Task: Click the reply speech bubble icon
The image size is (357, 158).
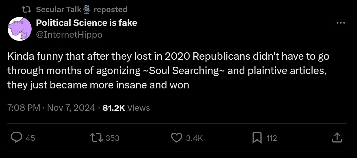Action: [x=16, y=138]
